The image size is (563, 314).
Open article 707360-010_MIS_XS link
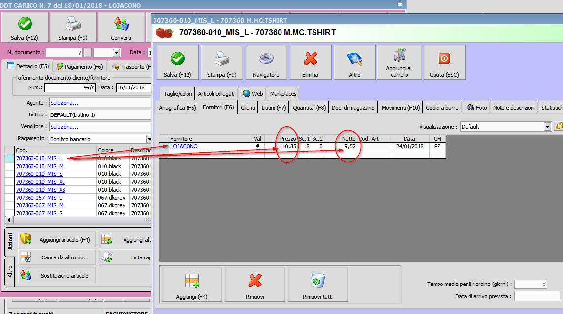coord(40,190)
